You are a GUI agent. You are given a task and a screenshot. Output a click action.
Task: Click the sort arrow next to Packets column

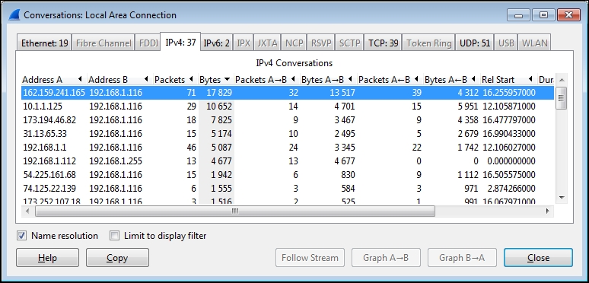coord(191,79)
